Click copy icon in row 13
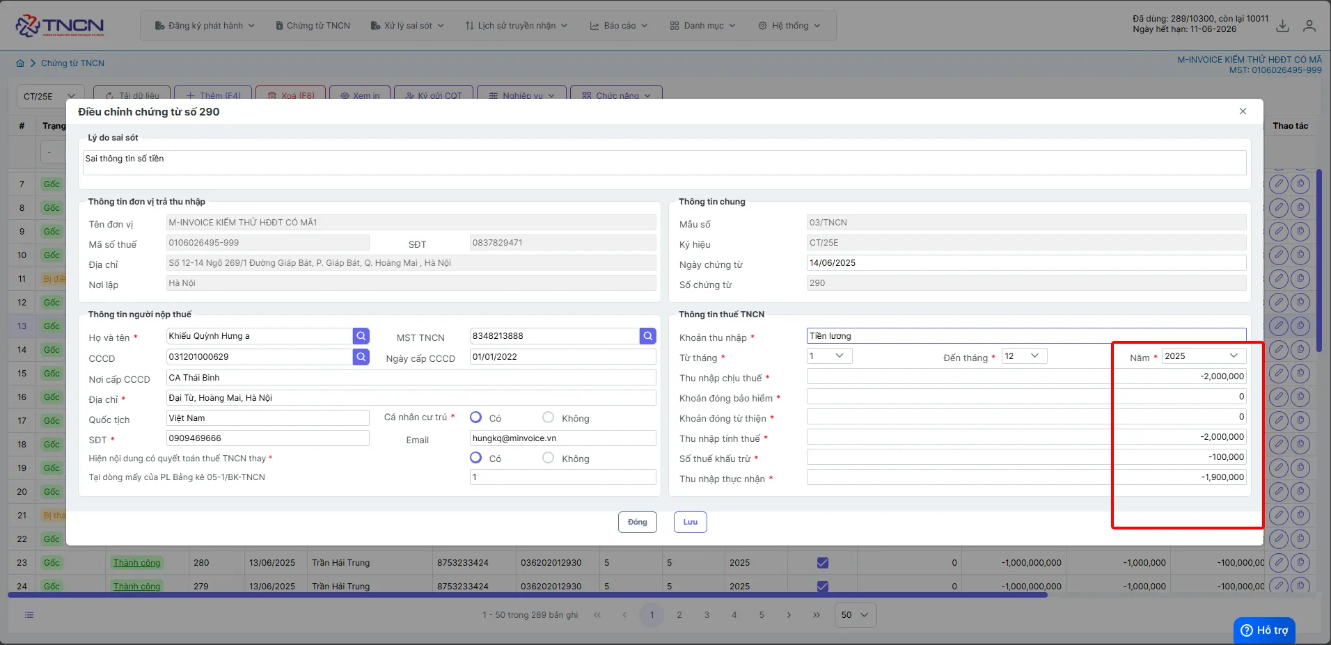This screenshot has width=1331, height=645. tap(1300, 326)
